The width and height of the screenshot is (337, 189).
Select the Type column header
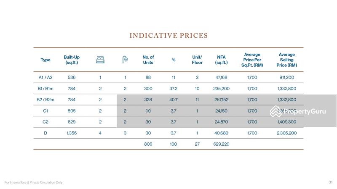[45, 60]
